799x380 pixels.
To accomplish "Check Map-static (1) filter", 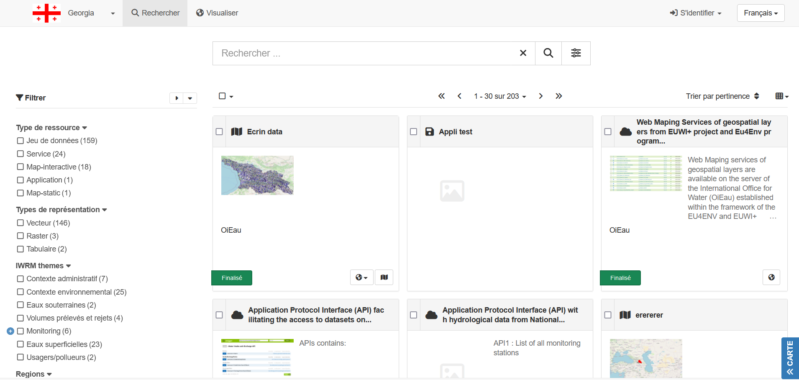I will coord(20,193).
